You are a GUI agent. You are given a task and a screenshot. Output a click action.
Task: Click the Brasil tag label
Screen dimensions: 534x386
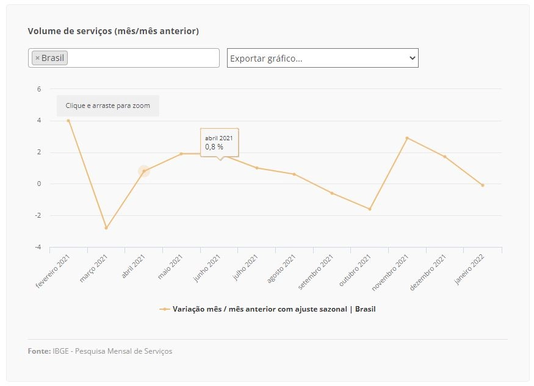[52, 58]
